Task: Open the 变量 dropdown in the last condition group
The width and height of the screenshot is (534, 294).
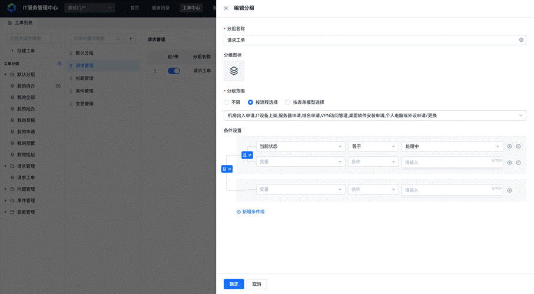Action: click(301, 189)
